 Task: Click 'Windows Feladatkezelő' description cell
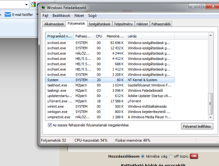click(145, 90)
